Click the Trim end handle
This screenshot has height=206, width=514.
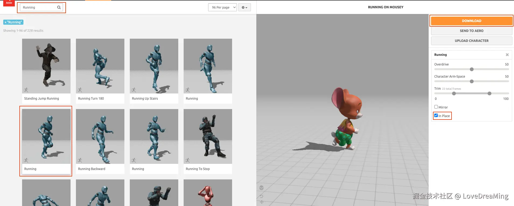point(489,93)
